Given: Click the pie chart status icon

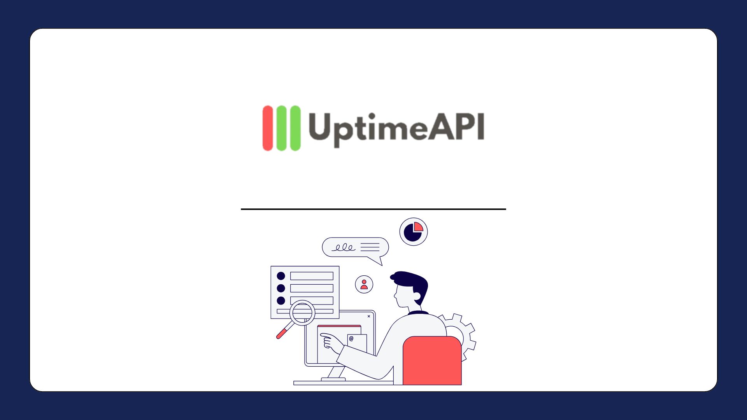Looking at the screenshot, I should (x=414, y=232).
